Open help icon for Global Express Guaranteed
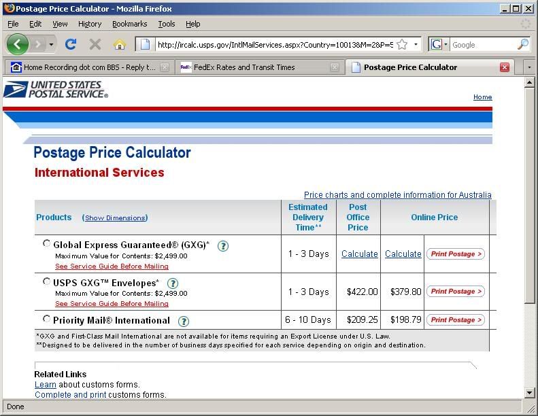The image size is (538, 416). (223, 245)
